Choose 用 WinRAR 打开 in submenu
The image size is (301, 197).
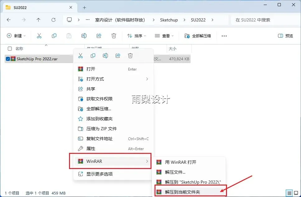[x=189, y=162]
